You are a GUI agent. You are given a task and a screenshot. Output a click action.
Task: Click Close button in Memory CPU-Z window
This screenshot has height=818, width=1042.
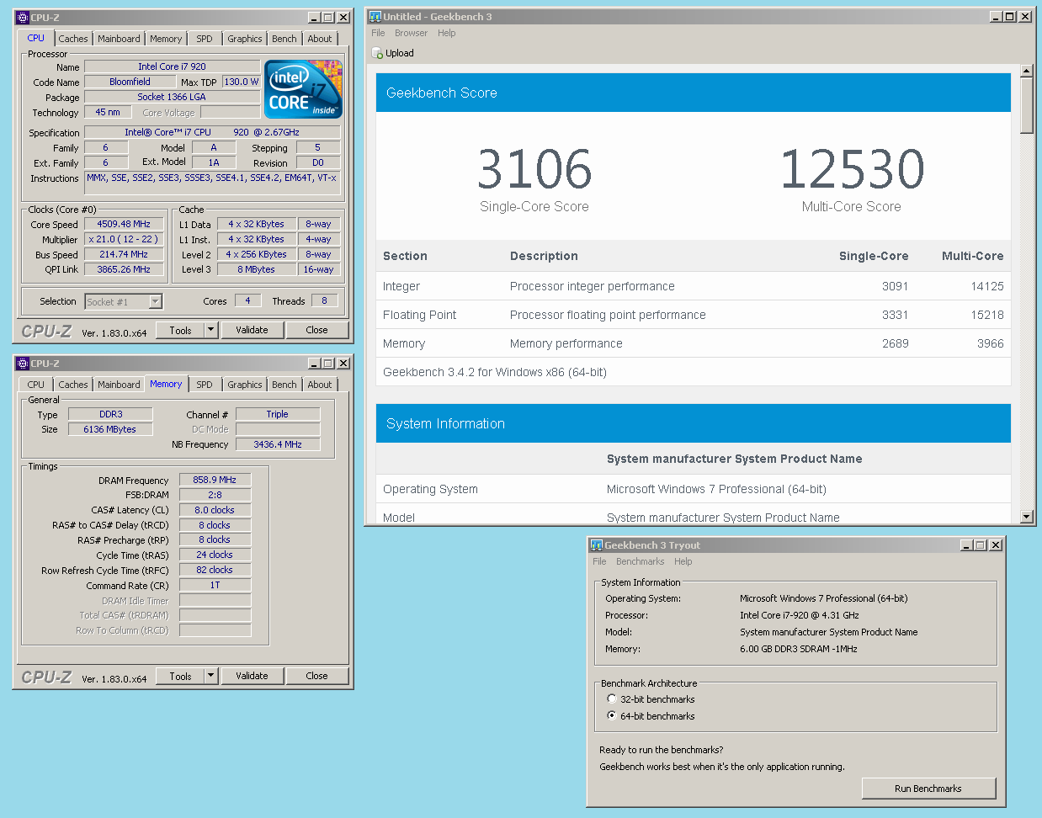[x=316, y=676]
